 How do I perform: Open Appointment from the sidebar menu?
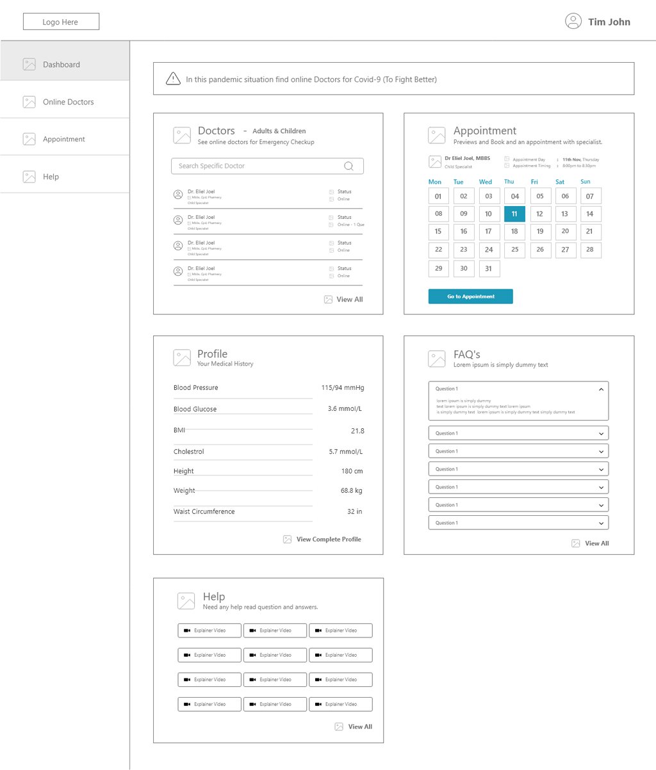point(65,137)
